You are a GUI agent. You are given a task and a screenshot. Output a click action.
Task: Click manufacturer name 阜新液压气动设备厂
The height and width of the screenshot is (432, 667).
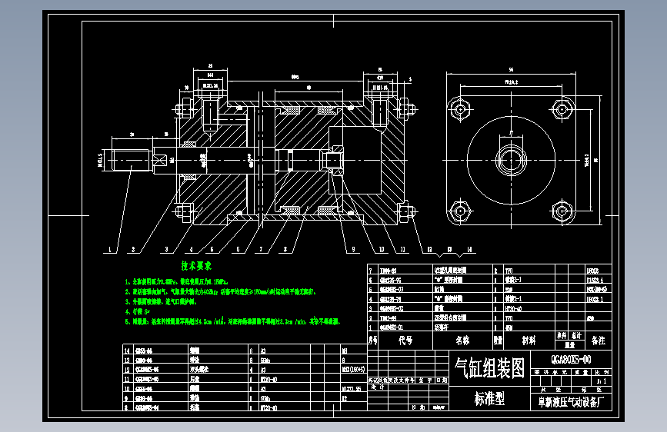[571, 402]
